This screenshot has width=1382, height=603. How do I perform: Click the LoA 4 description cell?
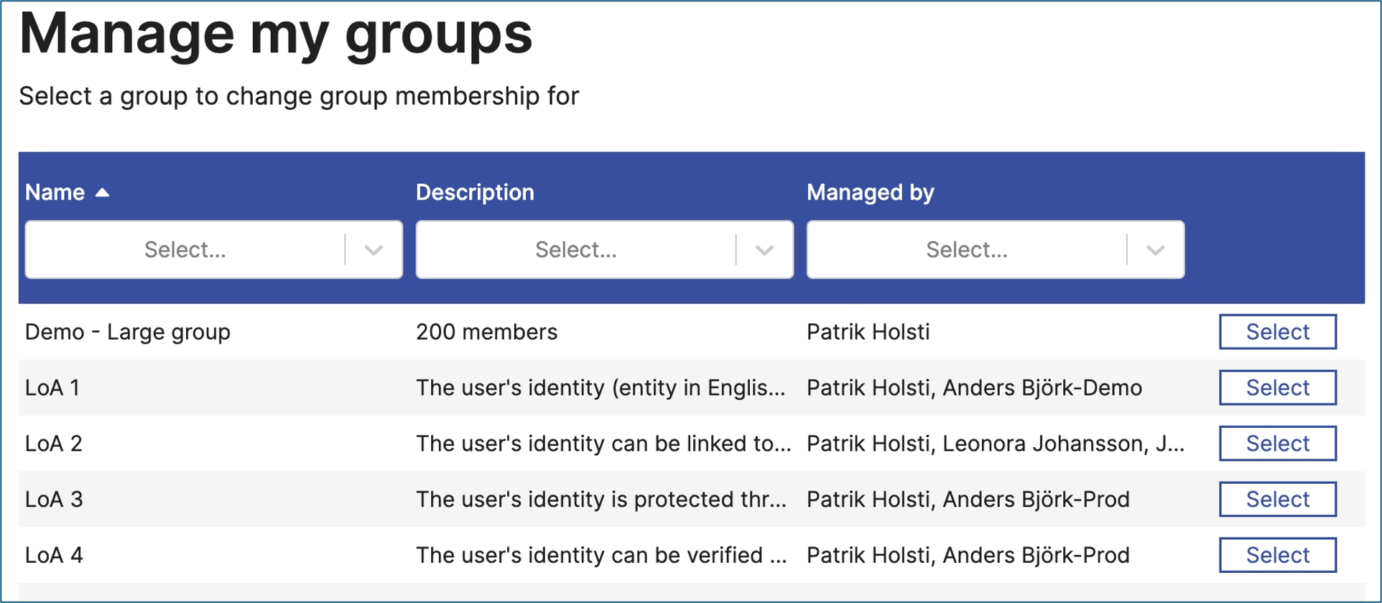(600, 555)
